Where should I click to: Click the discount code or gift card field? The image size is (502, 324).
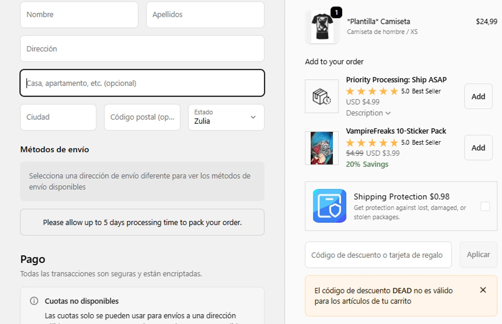point(378,255)
